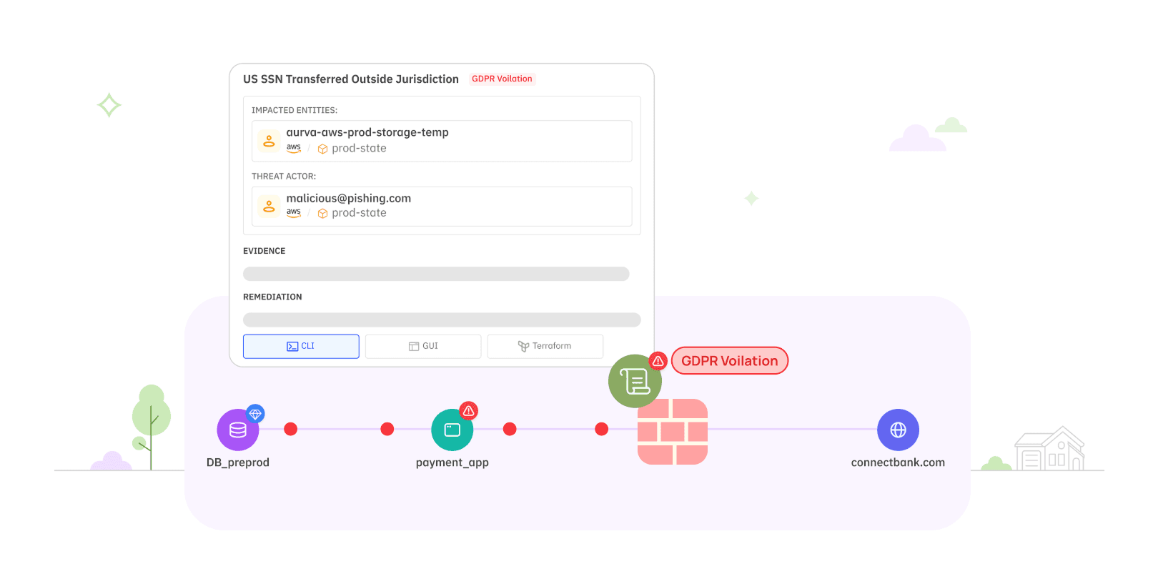This screenshot has height=579, width=1158.
Task: Switch to the GUI remediation tab
Action: pos(423,346)
